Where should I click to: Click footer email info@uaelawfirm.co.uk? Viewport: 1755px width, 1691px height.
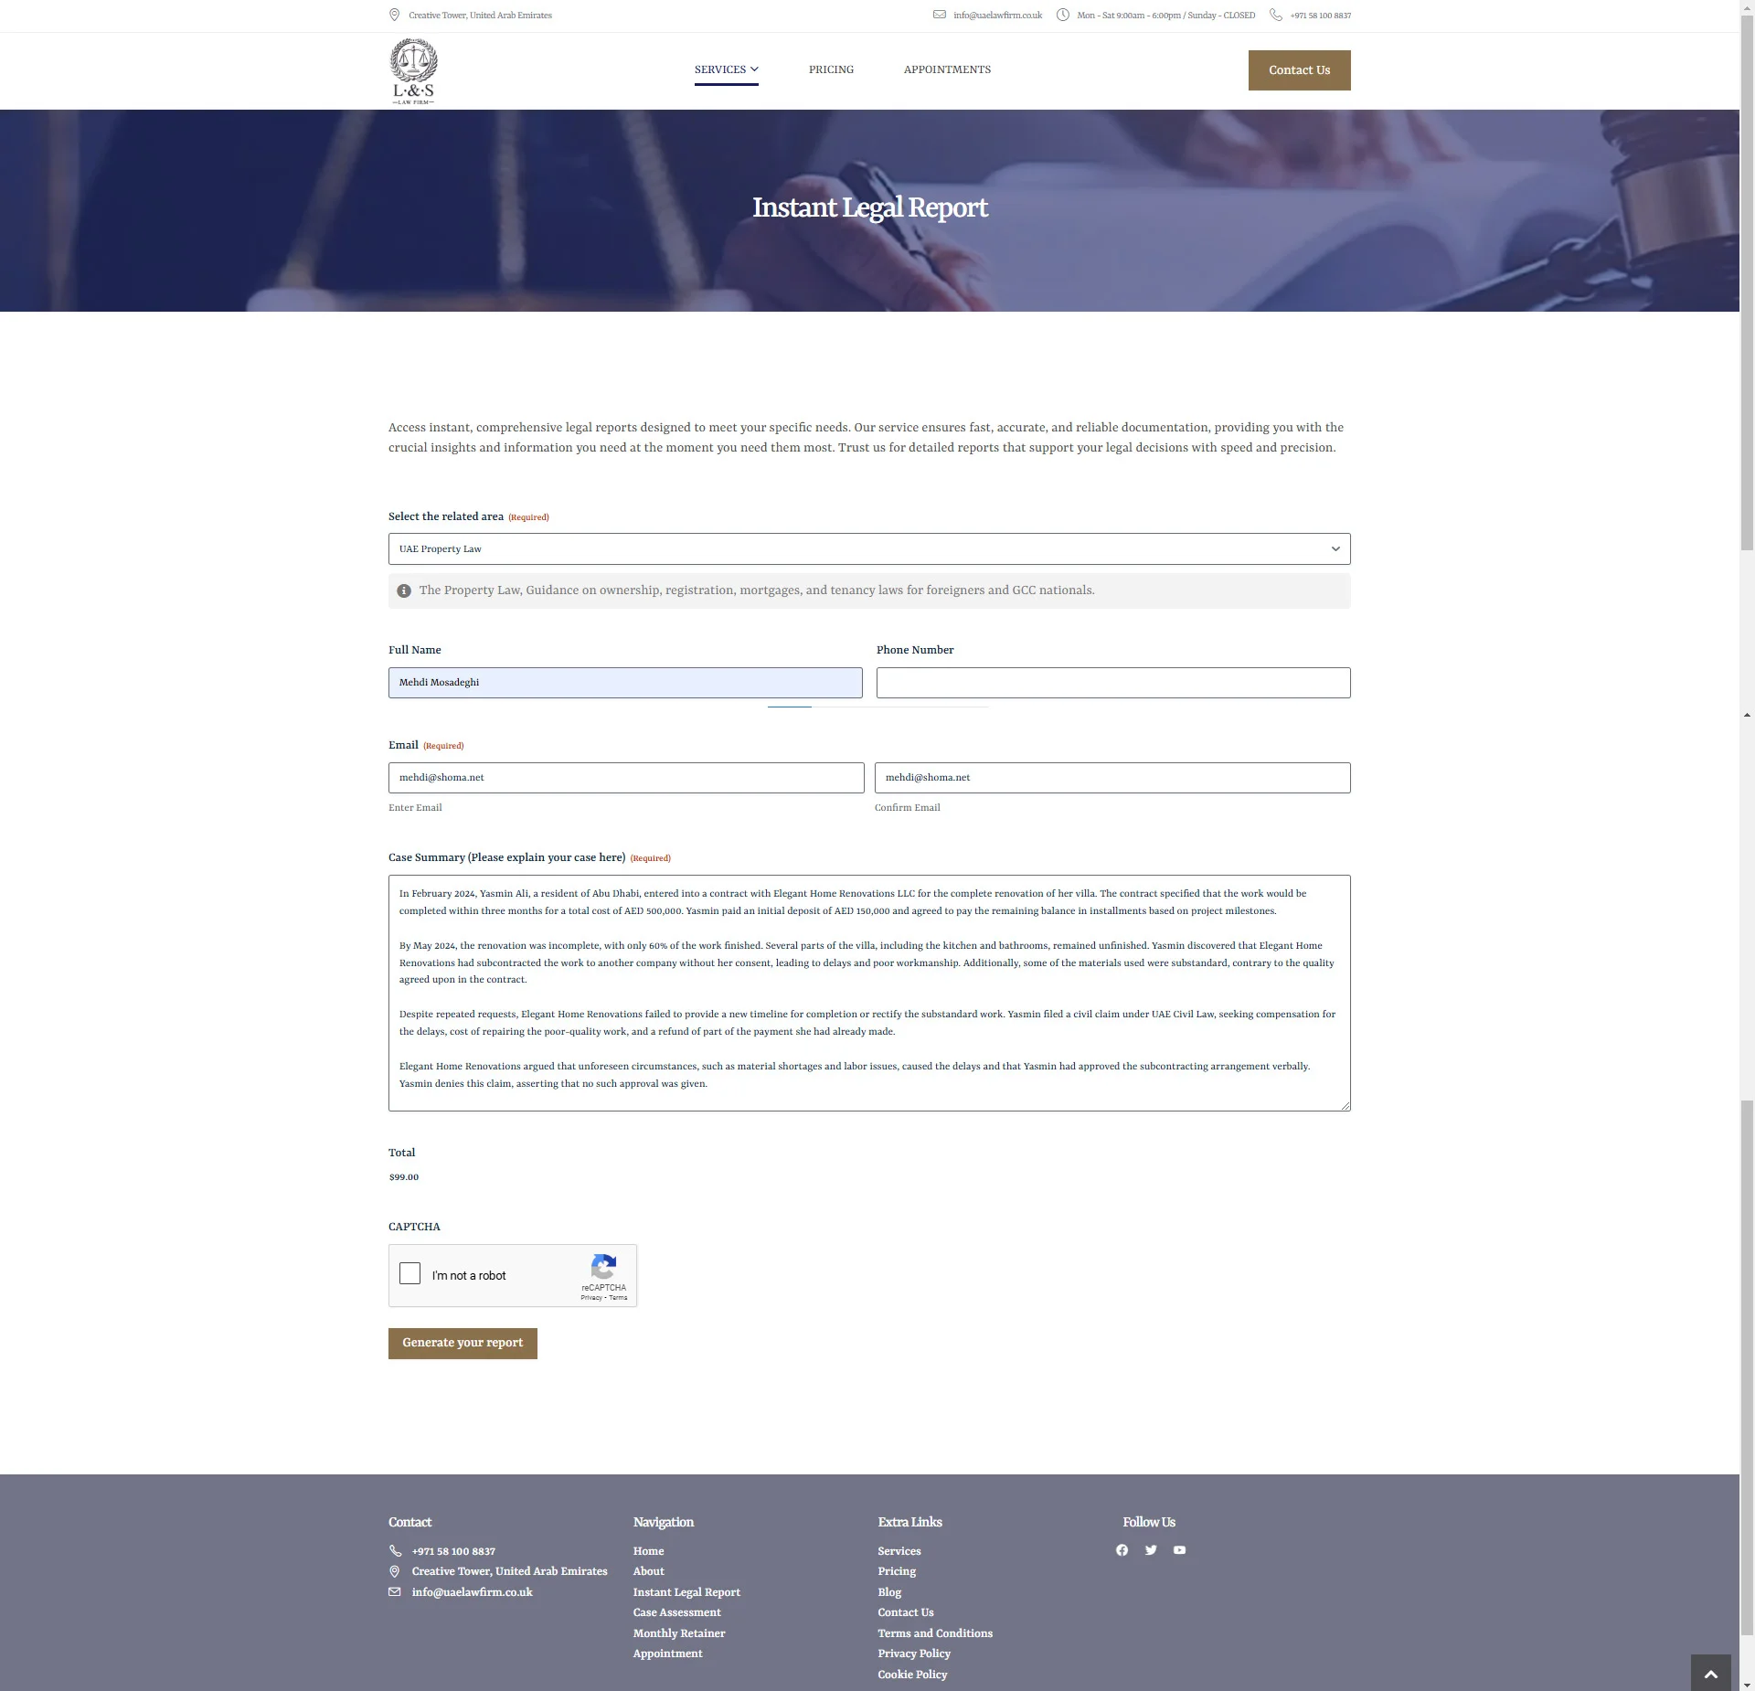click(472, 1592)
